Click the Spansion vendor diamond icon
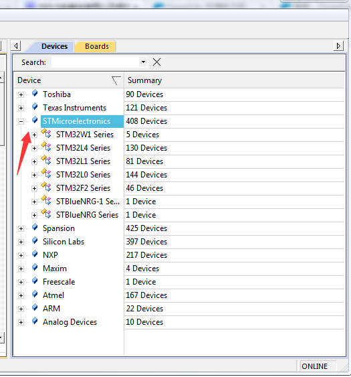Viewport: 351px width, 377px height. click(x=35, y=227)
